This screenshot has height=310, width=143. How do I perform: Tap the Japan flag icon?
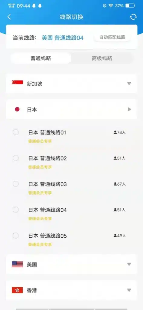point(17,109)
